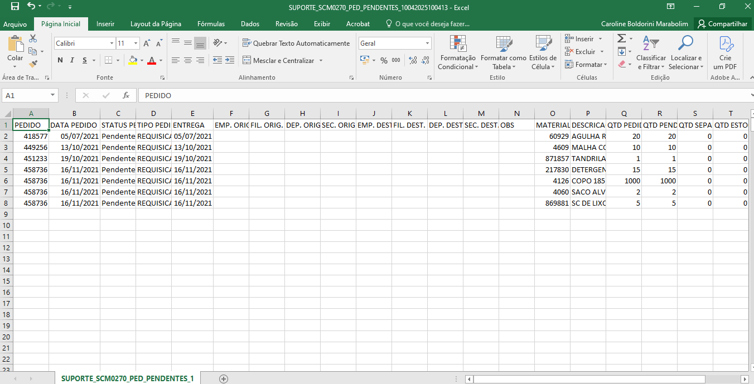Toggle Quebrar Texto Automaticamente wrap text
Viewport: 754px width, 384px height.
(296, 43)
